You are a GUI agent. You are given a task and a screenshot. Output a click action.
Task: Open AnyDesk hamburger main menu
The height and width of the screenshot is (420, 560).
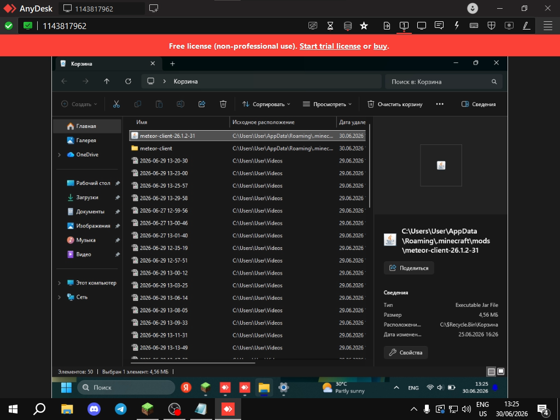pos(548,26)
